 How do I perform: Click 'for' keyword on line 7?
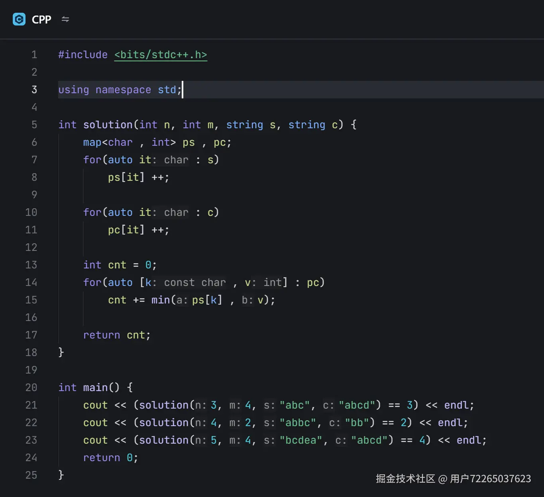(x=92, y=160)
